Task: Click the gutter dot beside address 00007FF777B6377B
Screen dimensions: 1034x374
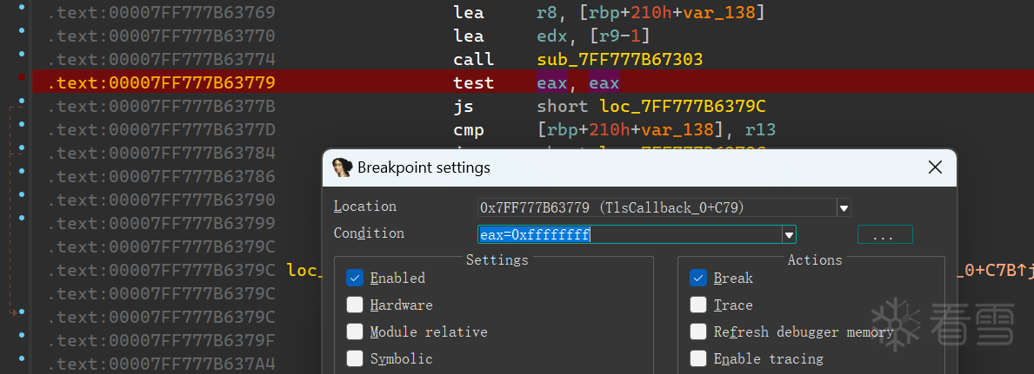Action: (x=22, y=107)
